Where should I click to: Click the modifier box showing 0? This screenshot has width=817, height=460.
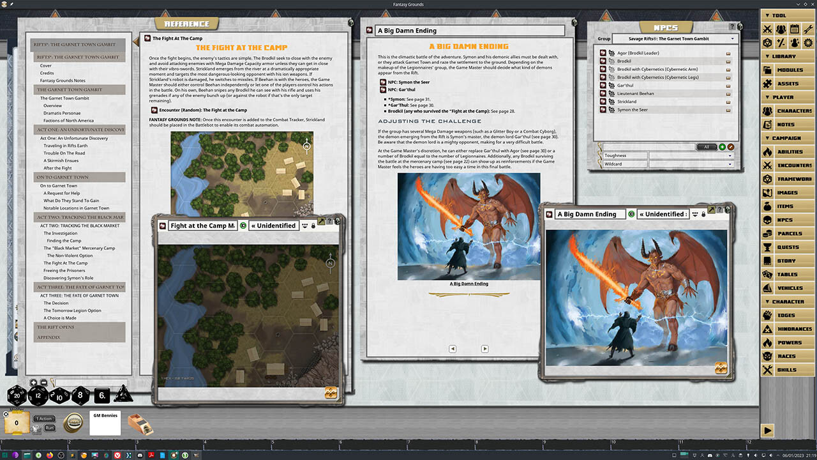[17, 423]
